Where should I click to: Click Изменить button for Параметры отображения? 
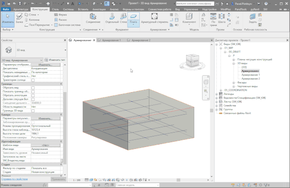click(x=45, y=65)
